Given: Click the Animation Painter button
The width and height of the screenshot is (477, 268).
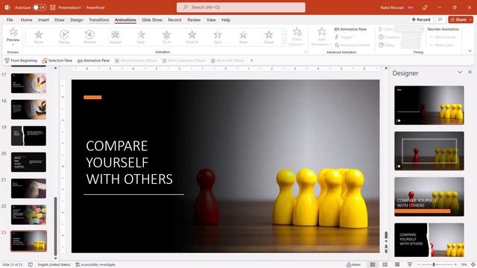Looking at the screenshot, I should pos(352,45).
